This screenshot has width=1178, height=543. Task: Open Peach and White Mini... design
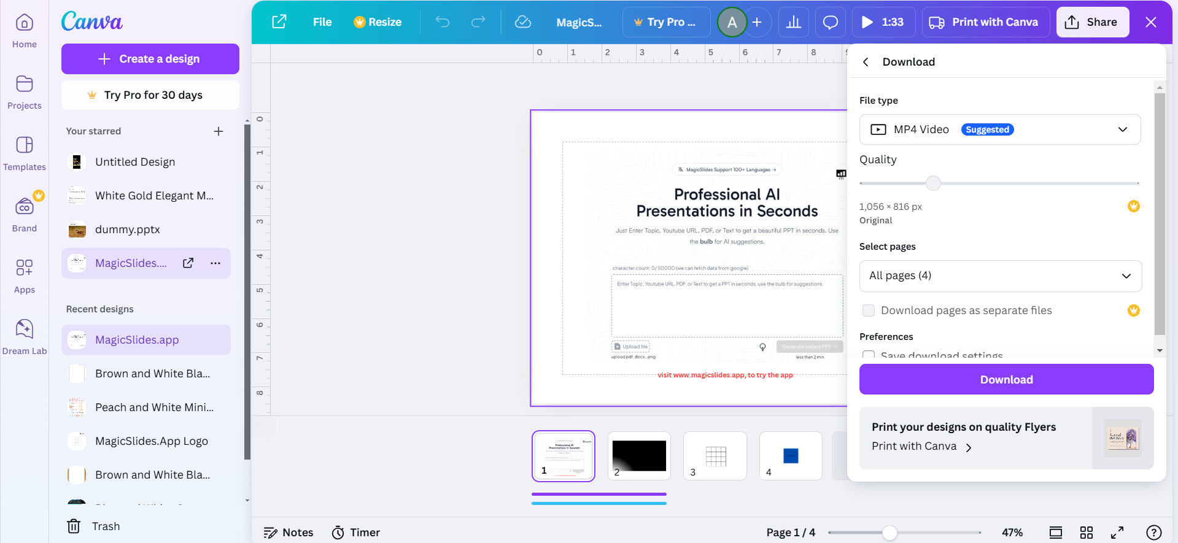146,407
